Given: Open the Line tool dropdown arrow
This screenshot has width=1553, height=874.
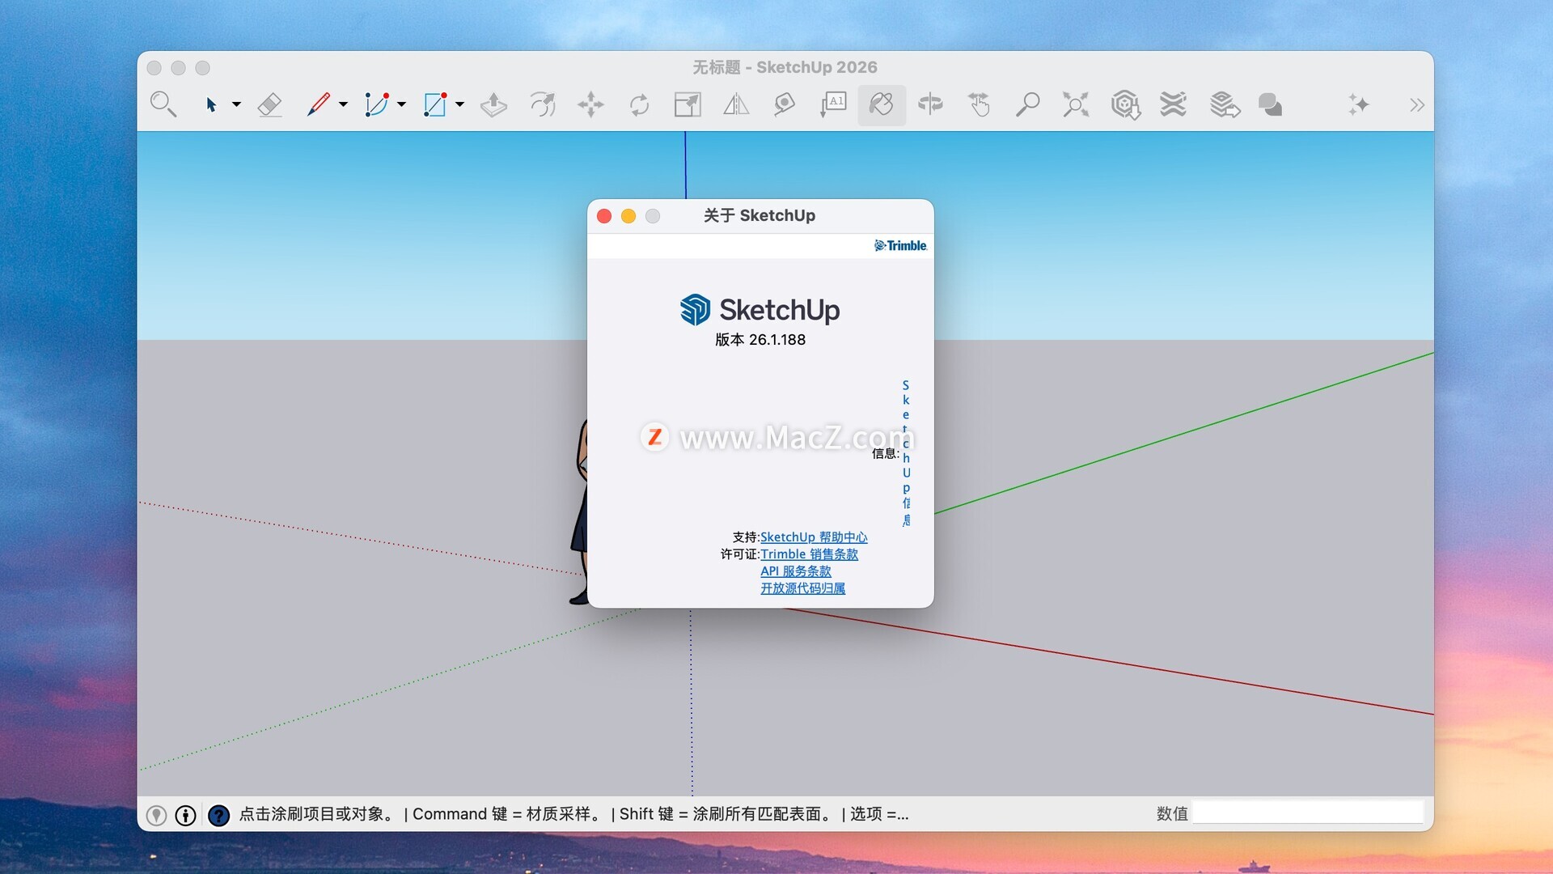Looking at the screenshot, I should click(343, 104).
